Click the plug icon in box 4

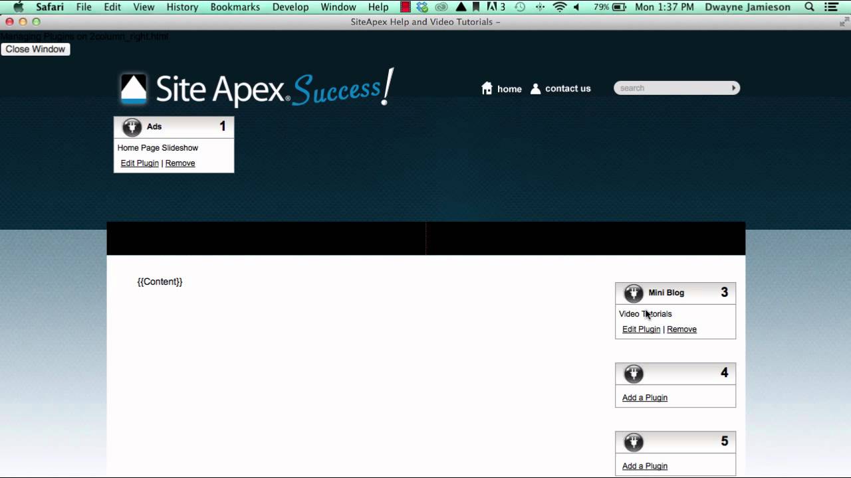(634, 374)
